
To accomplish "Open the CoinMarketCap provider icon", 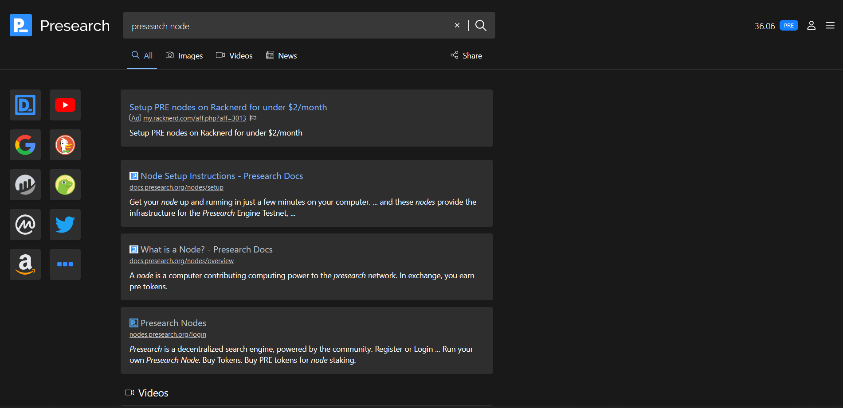I will click(25, 225).
